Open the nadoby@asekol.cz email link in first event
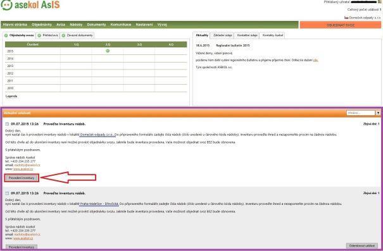This screenshot has height=251, width=383. click(27, 165)
